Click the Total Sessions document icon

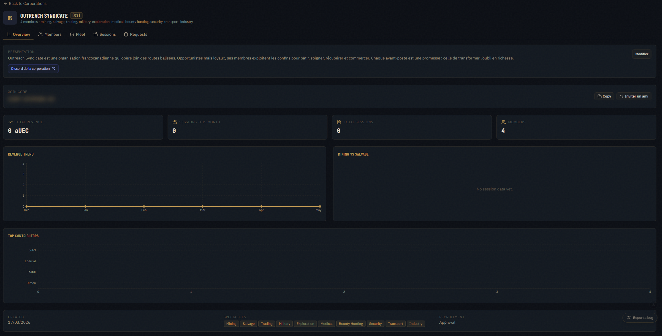(x=339, y=122)
